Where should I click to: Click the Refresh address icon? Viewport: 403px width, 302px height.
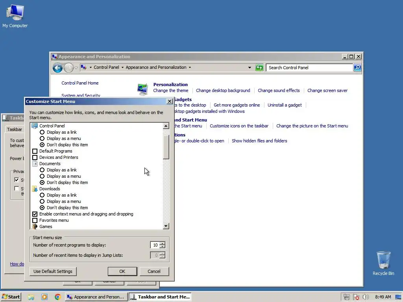pyautogui.click(x=259, y=68)
